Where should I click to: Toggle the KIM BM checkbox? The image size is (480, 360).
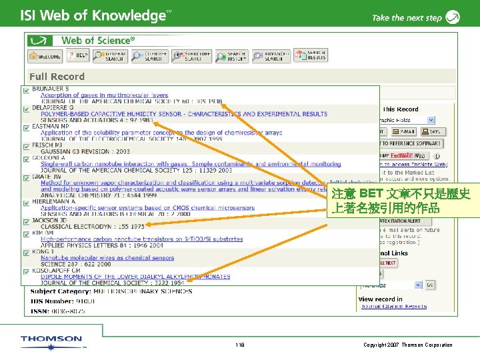[x=27, y=234]
